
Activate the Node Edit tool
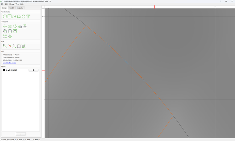[5, 46]
